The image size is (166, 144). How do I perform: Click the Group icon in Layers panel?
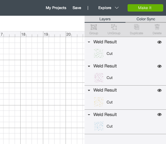tap(94, 27)
